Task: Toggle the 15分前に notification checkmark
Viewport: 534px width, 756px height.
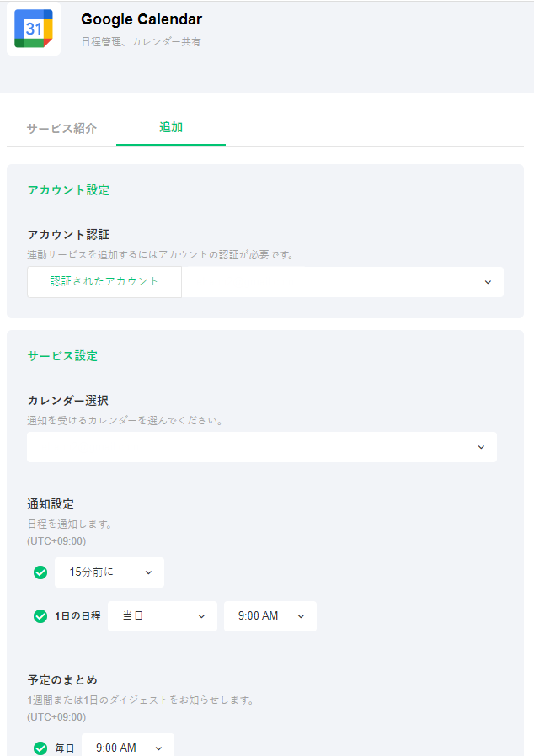Action: click(40, 572)
